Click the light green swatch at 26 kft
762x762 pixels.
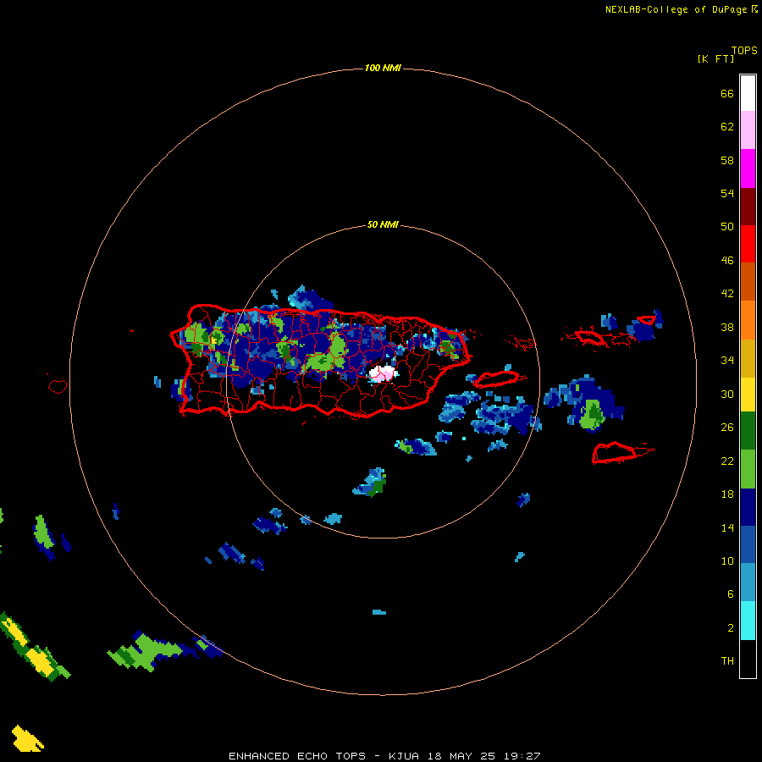748,469
